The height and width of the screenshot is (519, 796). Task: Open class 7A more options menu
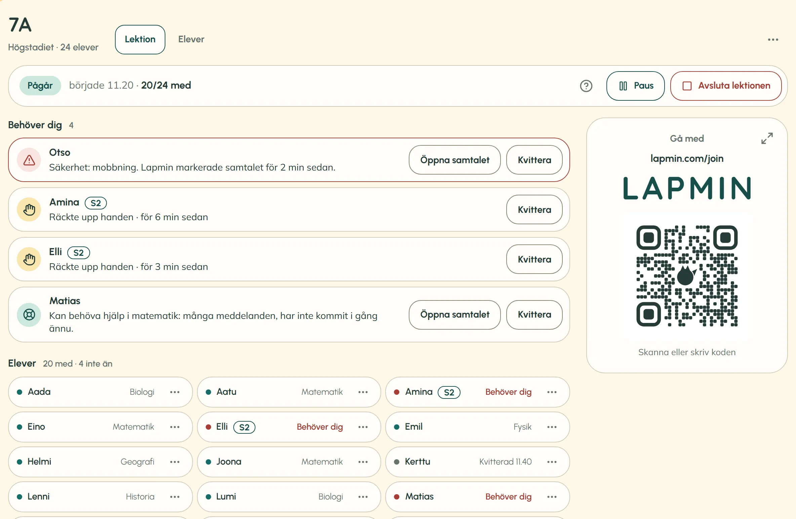pyautogui.click(x=773, y=40)
